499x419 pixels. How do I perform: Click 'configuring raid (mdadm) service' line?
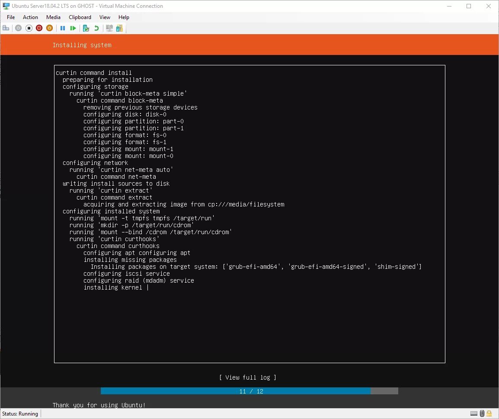pos(139,281)
